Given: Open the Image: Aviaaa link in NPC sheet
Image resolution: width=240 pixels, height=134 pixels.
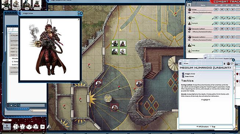Looking at the screenshot, I should coord(190,74).
